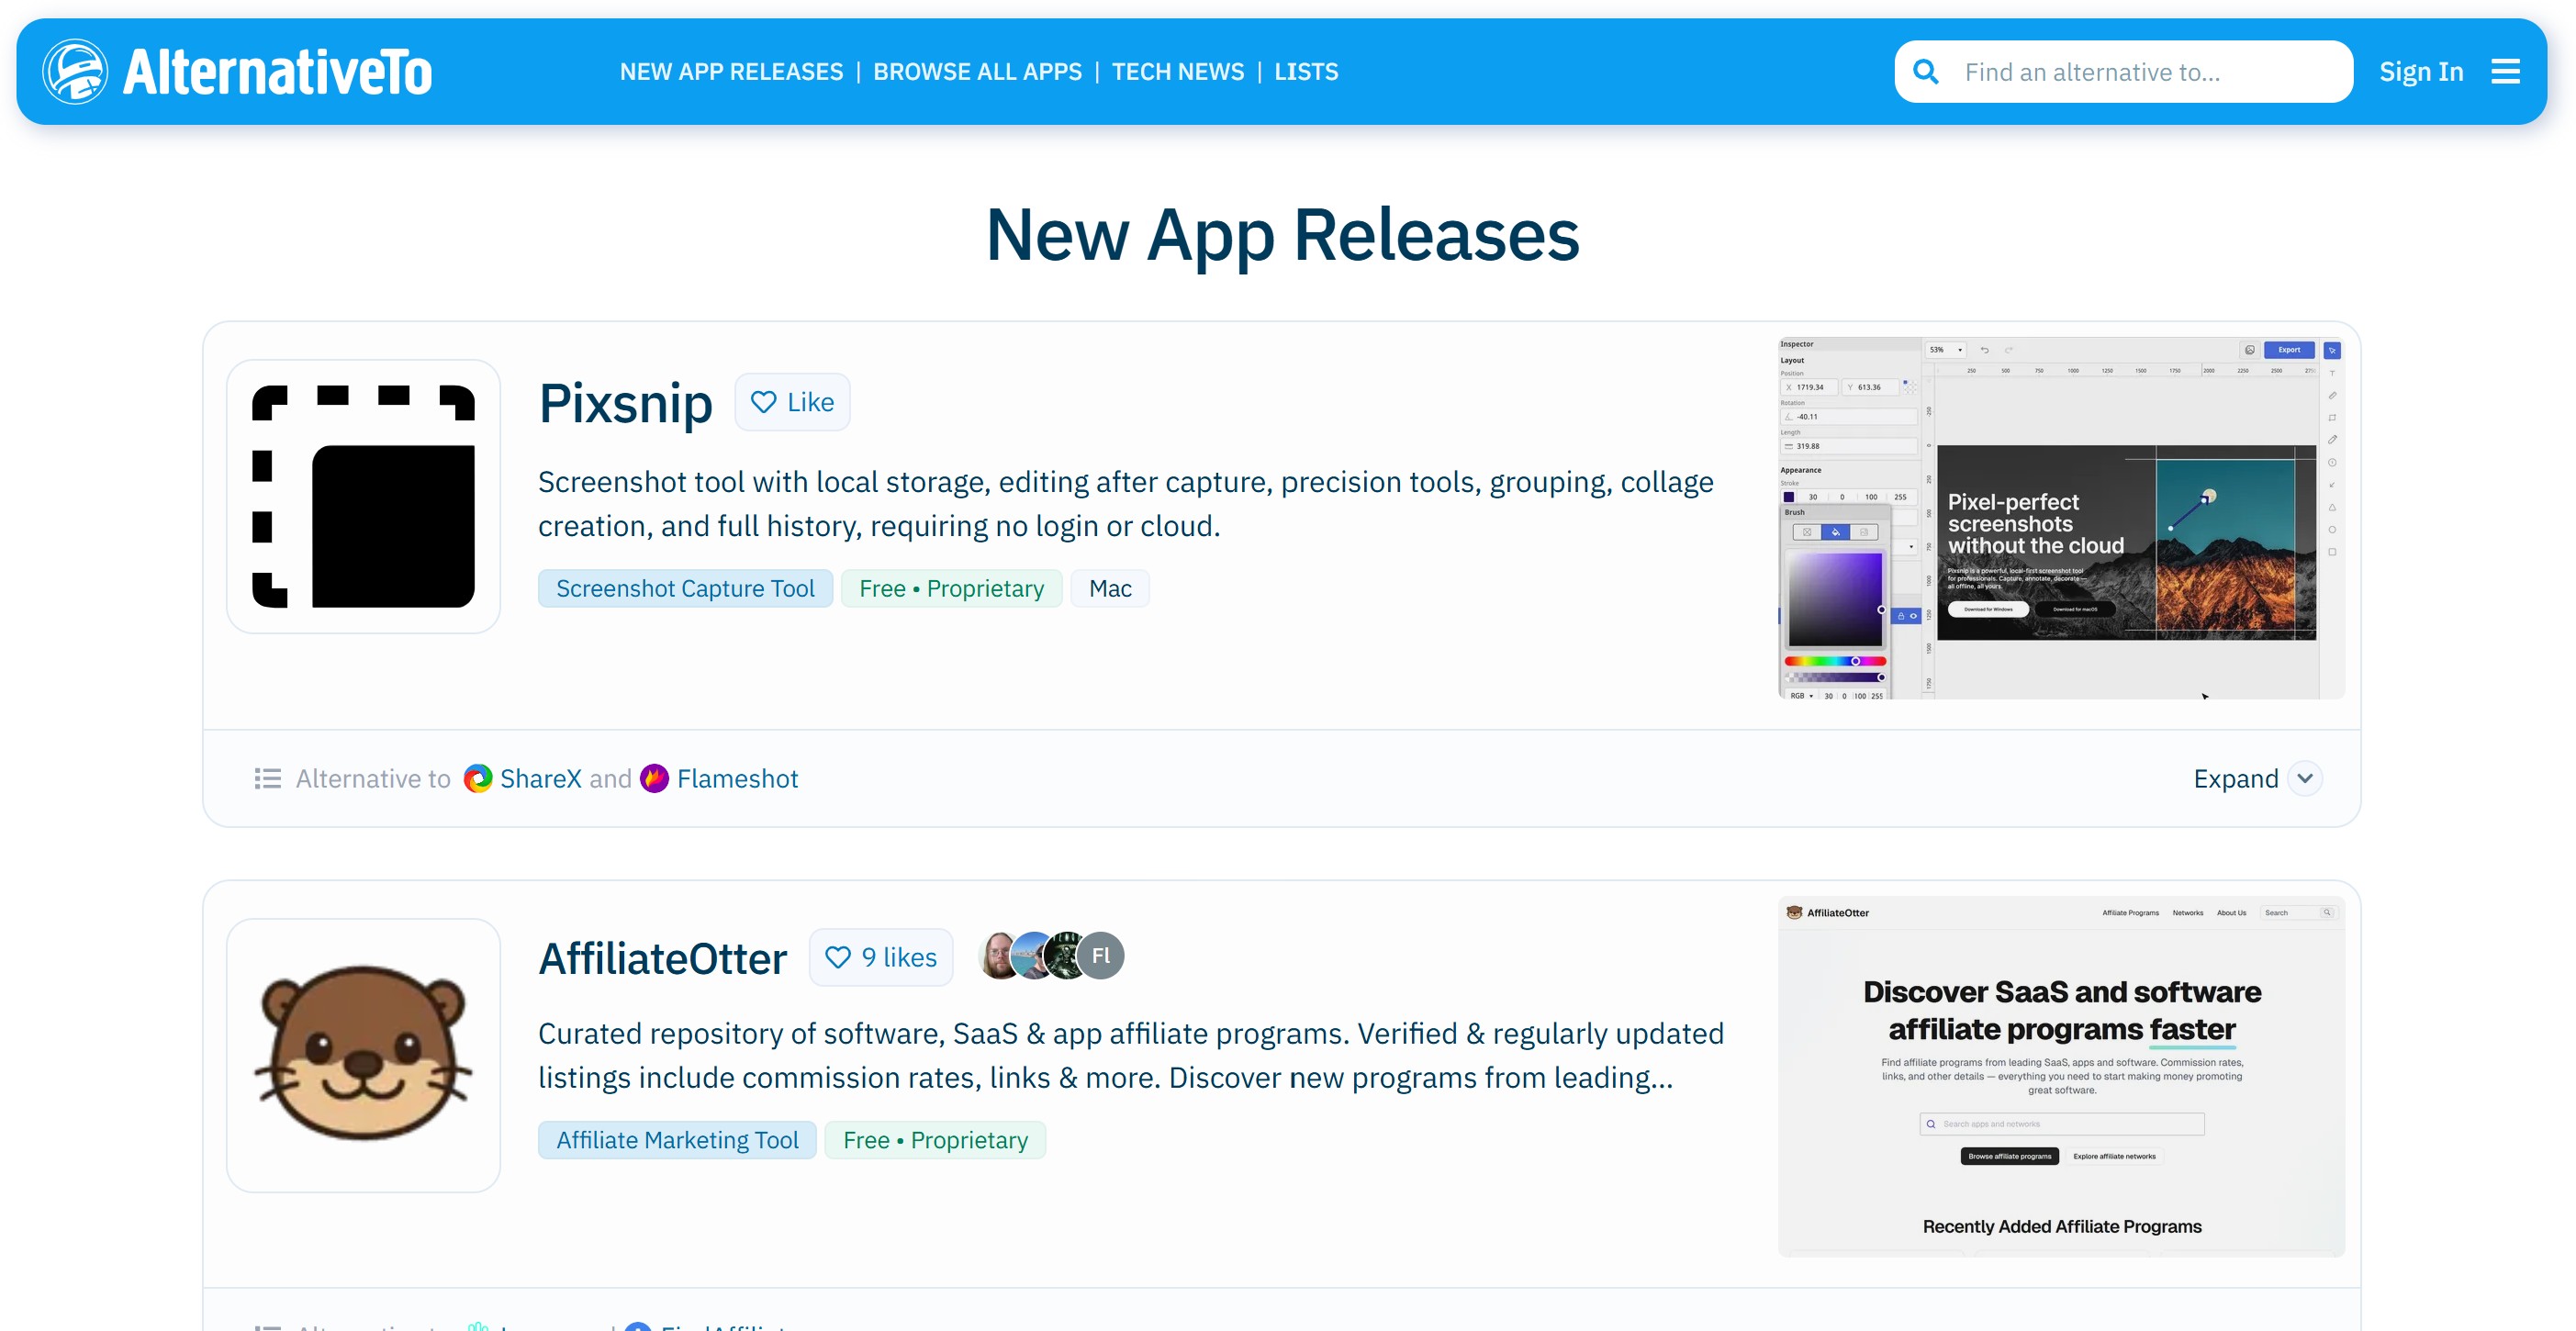Go to Browse All Apps
2576x1331 pixels.
point(977,72)
